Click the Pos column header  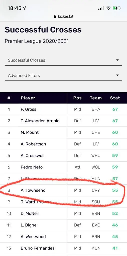click(77, 98)
